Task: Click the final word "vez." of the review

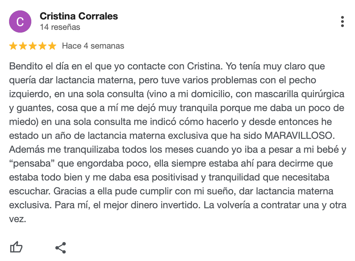Action: point(18,219)
